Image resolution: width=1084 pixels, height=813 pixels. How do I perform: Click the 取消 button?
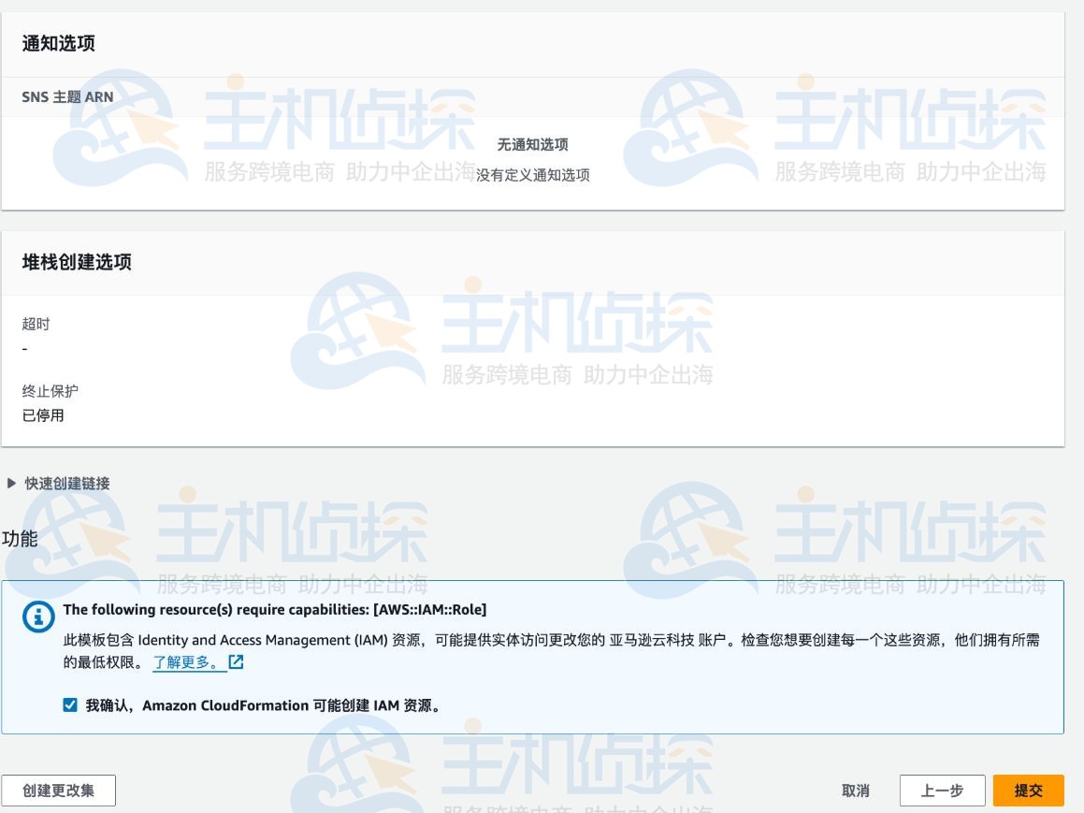tap(855, 791)
